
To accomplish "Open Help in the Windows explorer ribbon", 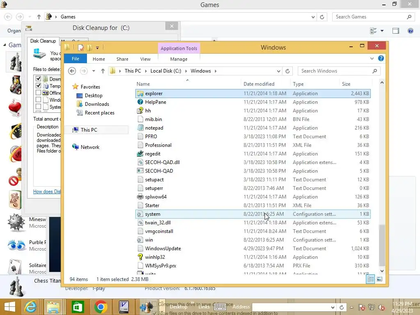I will 381,58.
